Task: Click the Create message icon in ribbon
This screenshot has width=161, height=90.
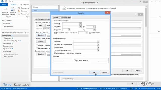Action: click(5, 9)
